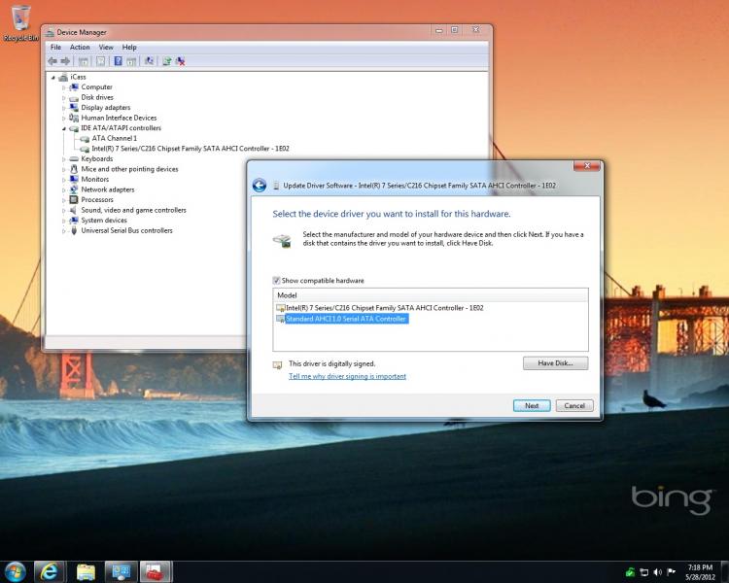
Task: Expand the Computer category
Action: (64, 87)
